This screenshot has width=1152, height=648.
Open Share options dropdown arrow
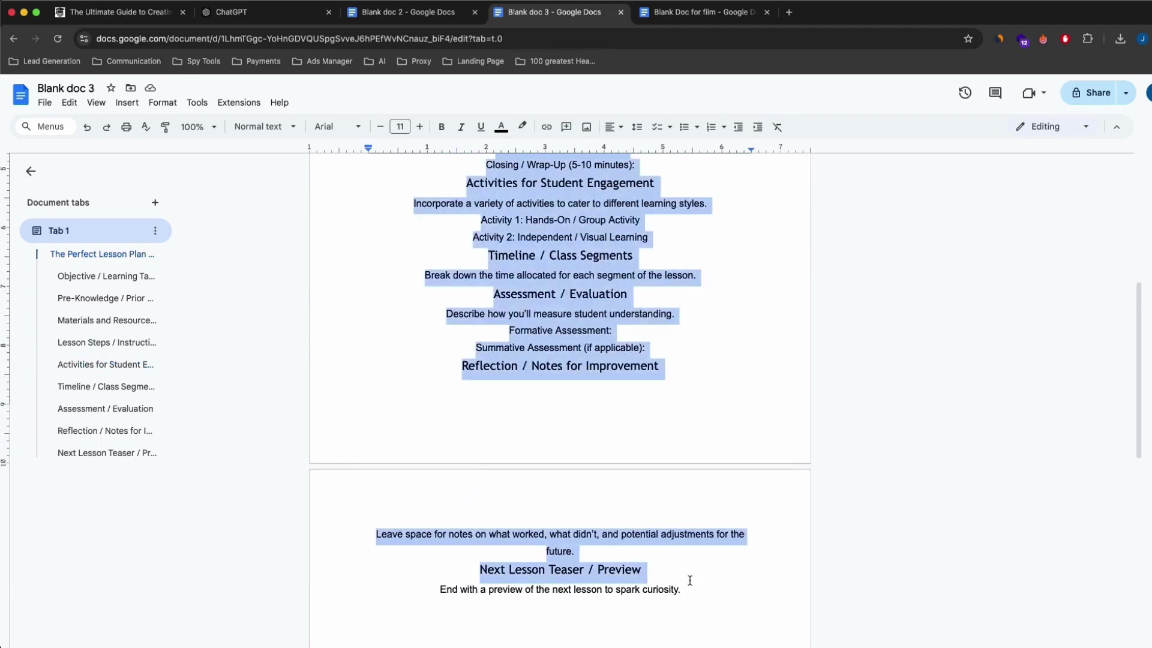1126,93
